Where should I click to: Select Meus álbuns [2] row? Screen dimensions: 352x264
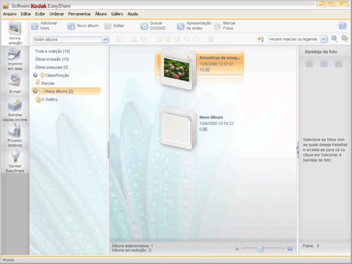(66, 91)
